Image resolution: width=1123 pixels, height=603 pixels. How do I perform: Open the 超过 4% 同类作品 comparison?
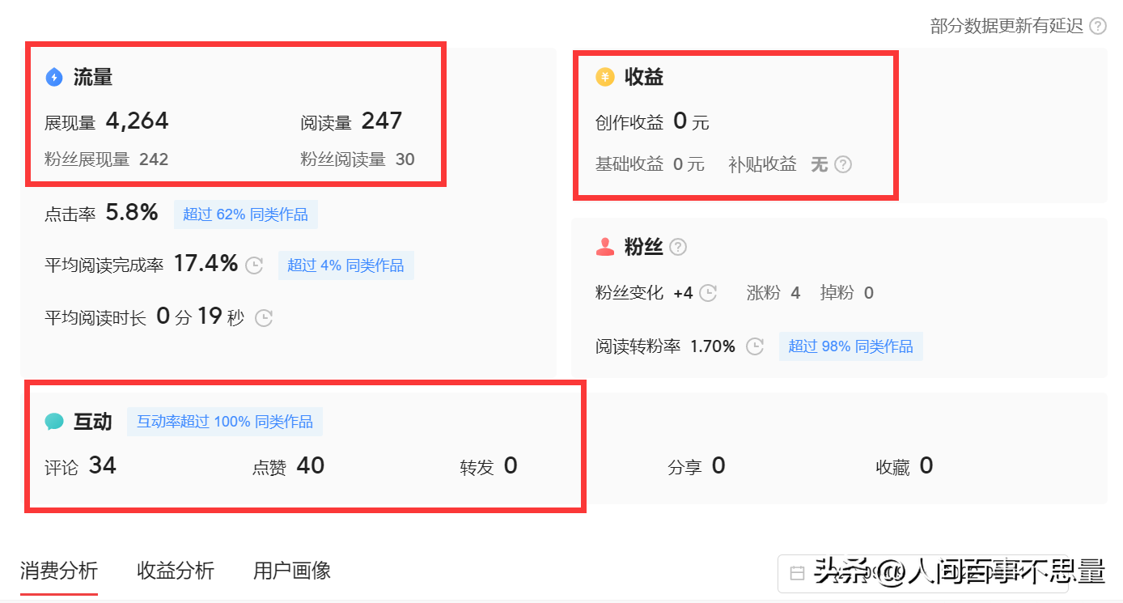point(346,265)
